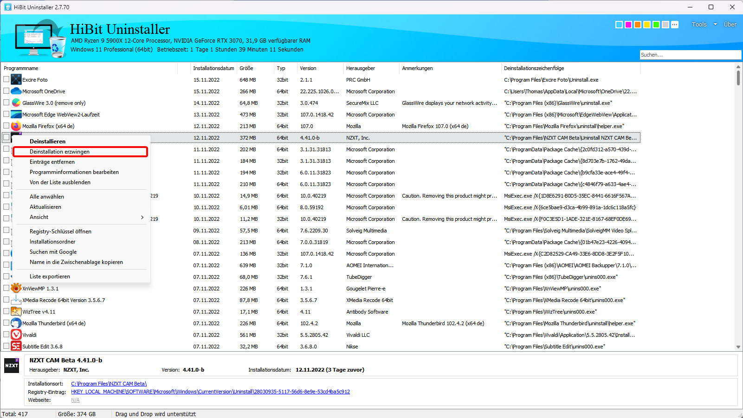Select the Mozilla Thunderbird (x64 de) row
The height and width of the screenshot is (418, 743).
click(321, 323)
